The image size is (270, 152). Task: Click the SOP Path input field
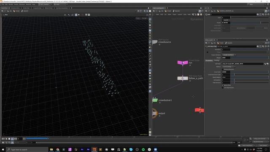click(x=243, y=64)
